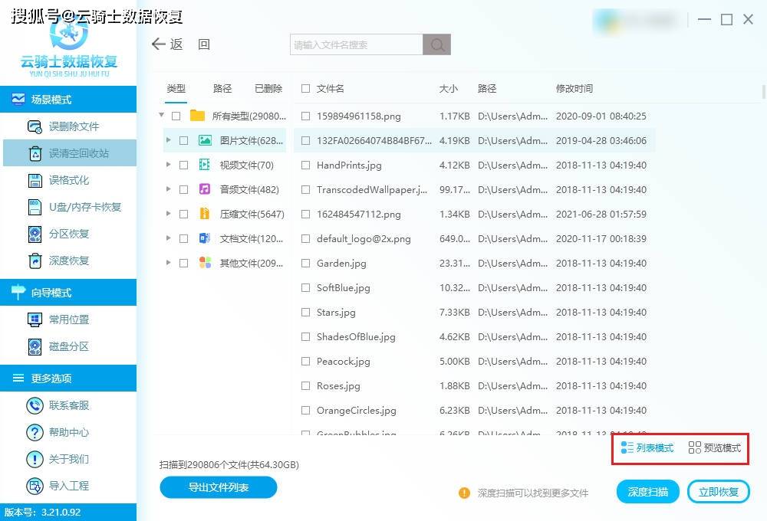Viewport: 767px width, 521px height.
Task: Open the 深度恢复 icon
Action: pos(35,260)
